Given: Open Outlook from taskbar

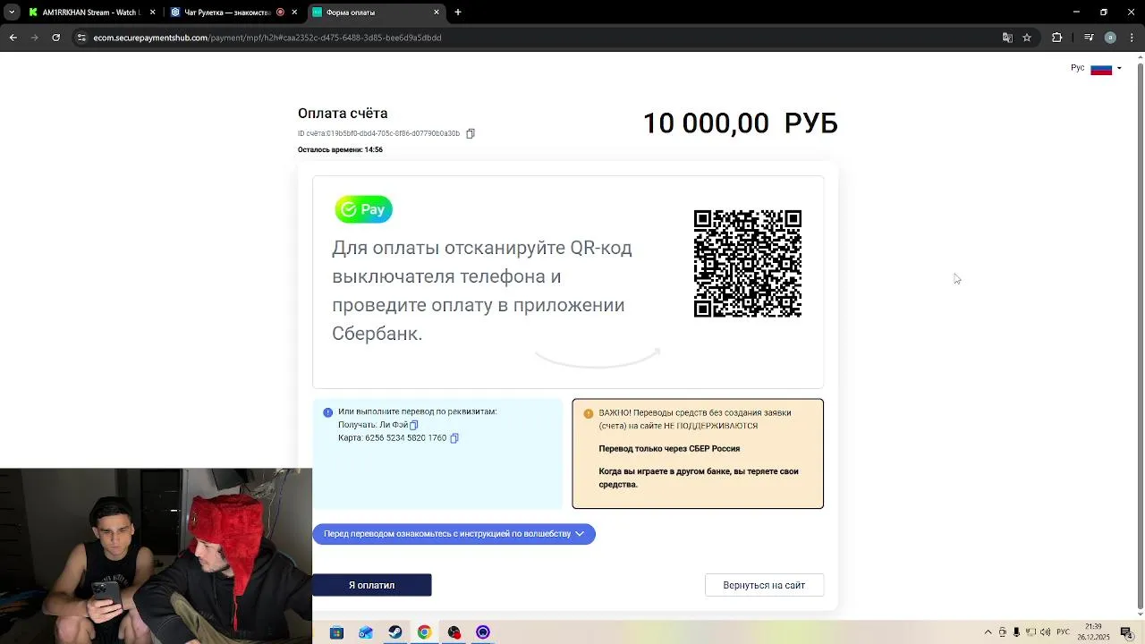Looking at the screenshot, I should coord(366,632).
